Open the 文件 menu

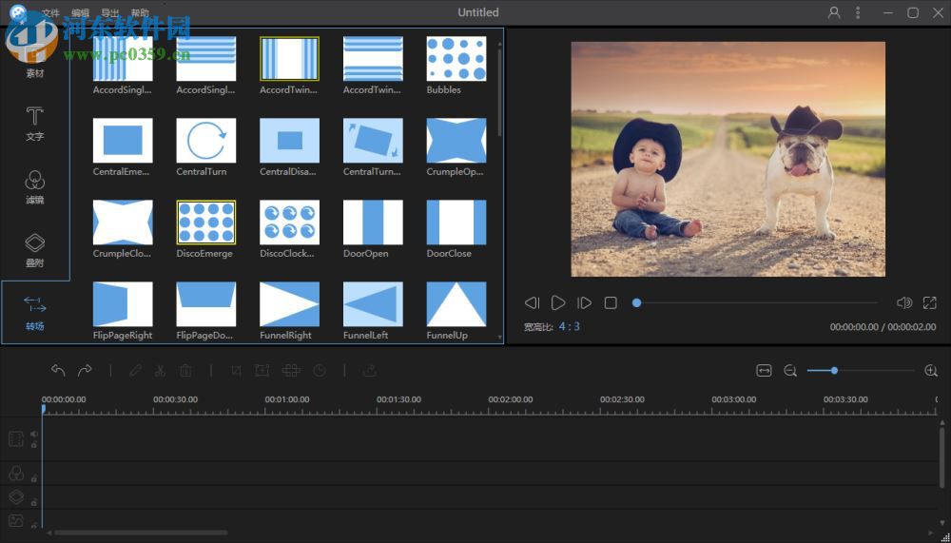click(x=50, y=13)
